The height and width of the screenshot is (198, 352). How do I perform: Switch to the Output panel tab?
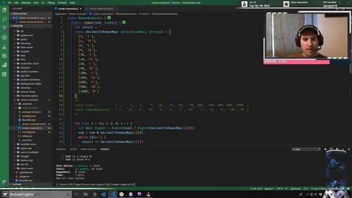73,149
